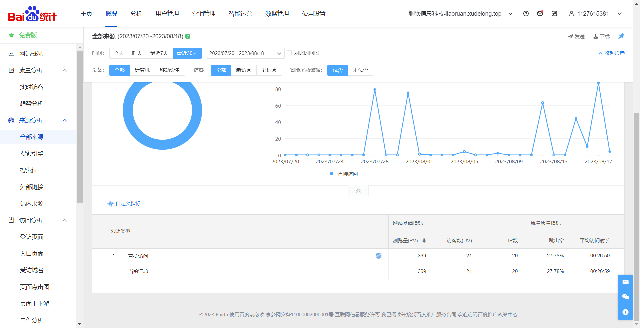The image size is (640, 328).
Task: Select 昨天 time range
Action: click(137, 53)
